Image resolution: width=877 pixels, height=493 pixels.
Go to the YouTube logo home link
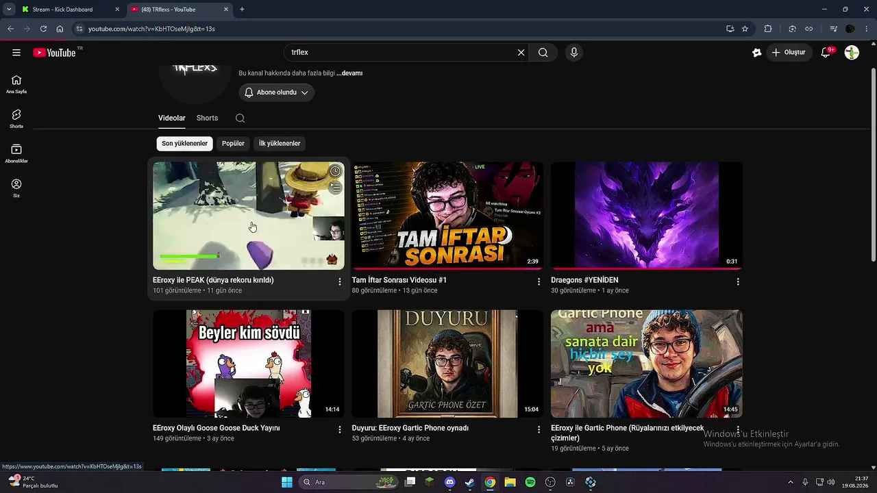pyautogui.click(x=54, y=53)
